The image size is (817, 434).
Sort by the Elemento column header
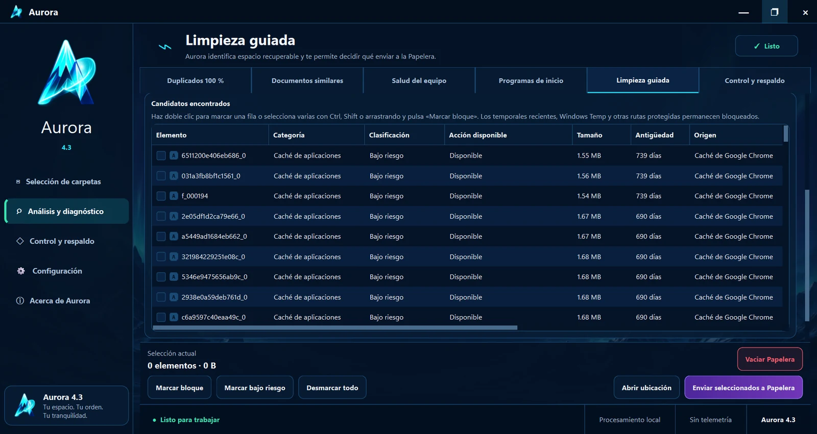[x=210, y=135]
